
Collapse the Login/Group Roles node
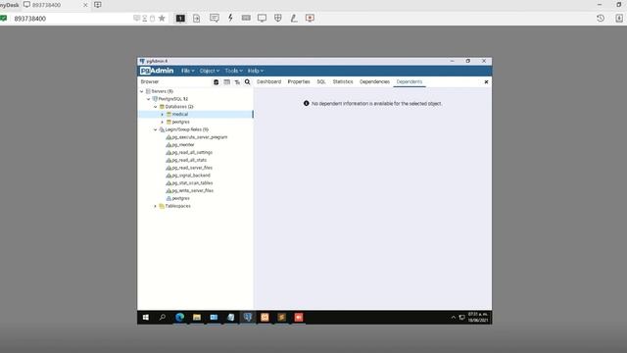[156, 129]
